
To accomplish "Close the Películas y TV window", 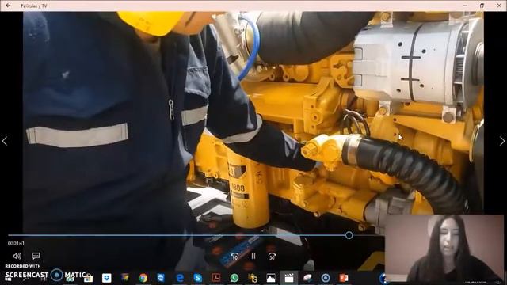I will [499, 6].
